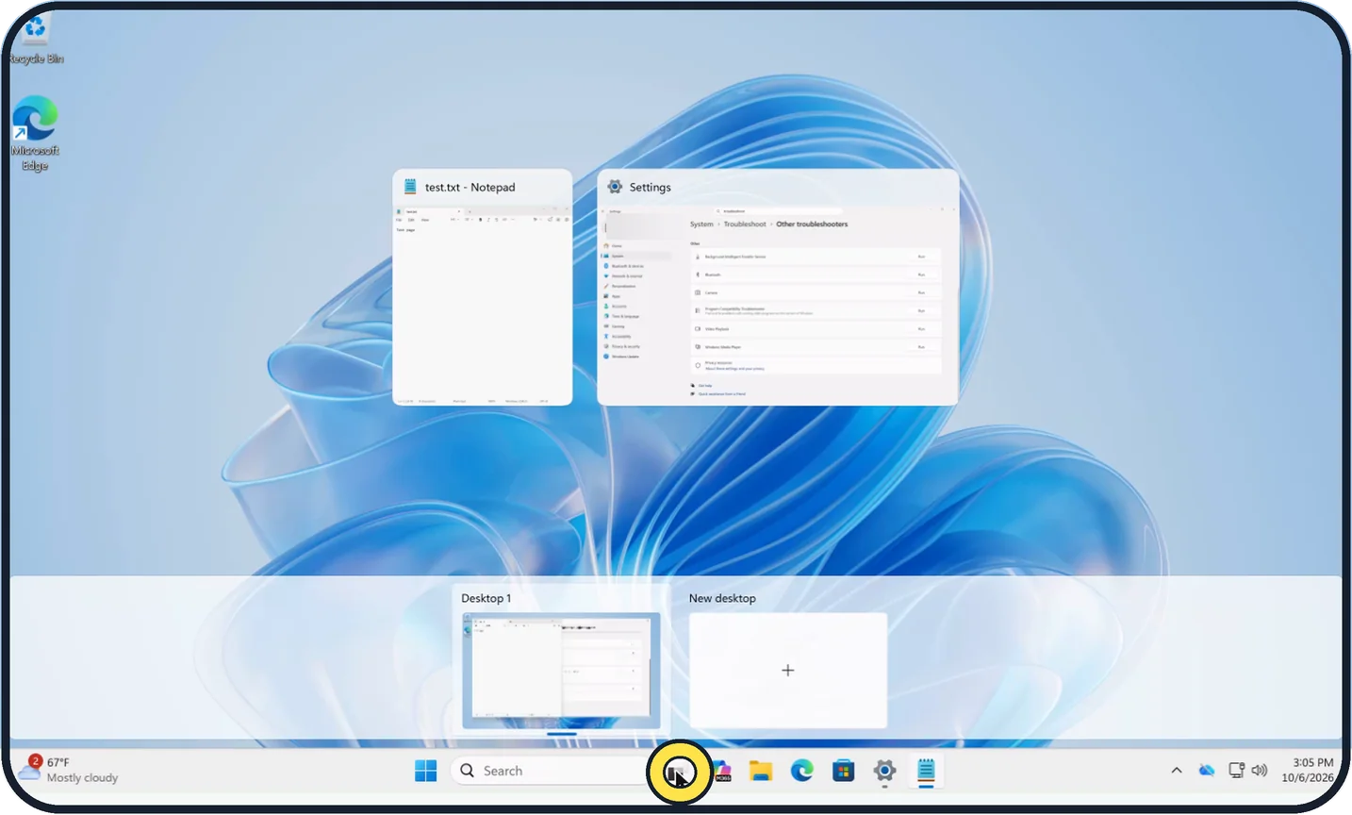Open the Task View taskbar icon
Image resolution: width=1352 pixels, height=815 pixels.
click(678, 772)
